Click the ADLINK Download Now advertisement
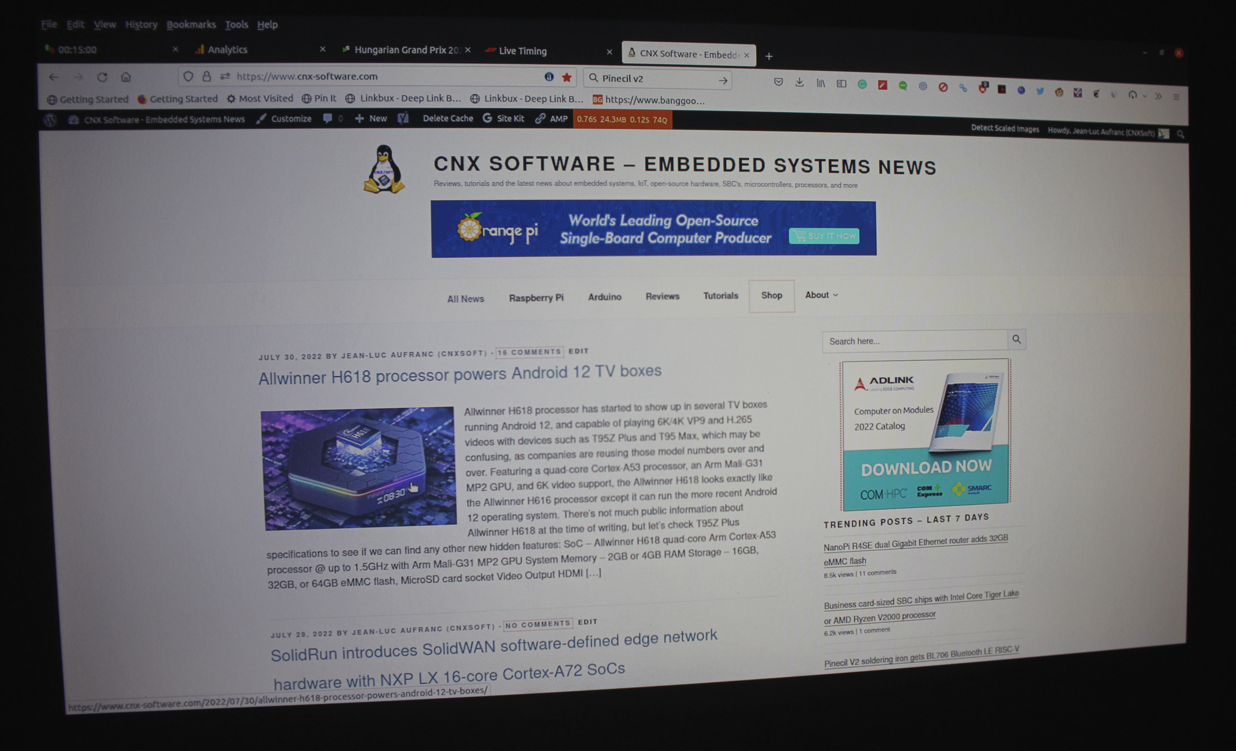The height and width of the screenshot is (751, 1236). point(925,434)
